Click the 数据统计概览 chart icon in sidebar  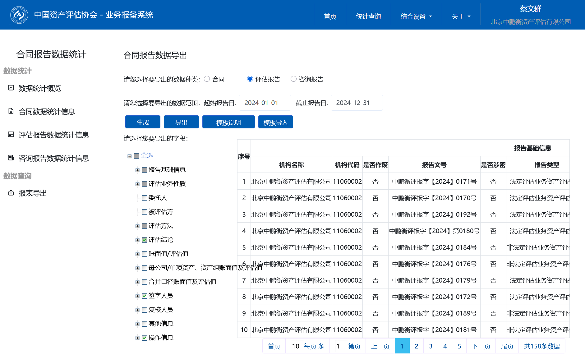tap(11, 88)
